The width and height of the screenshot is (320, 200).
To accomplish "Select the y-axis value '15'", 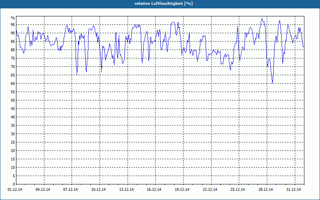I will [x=13, y=159].
